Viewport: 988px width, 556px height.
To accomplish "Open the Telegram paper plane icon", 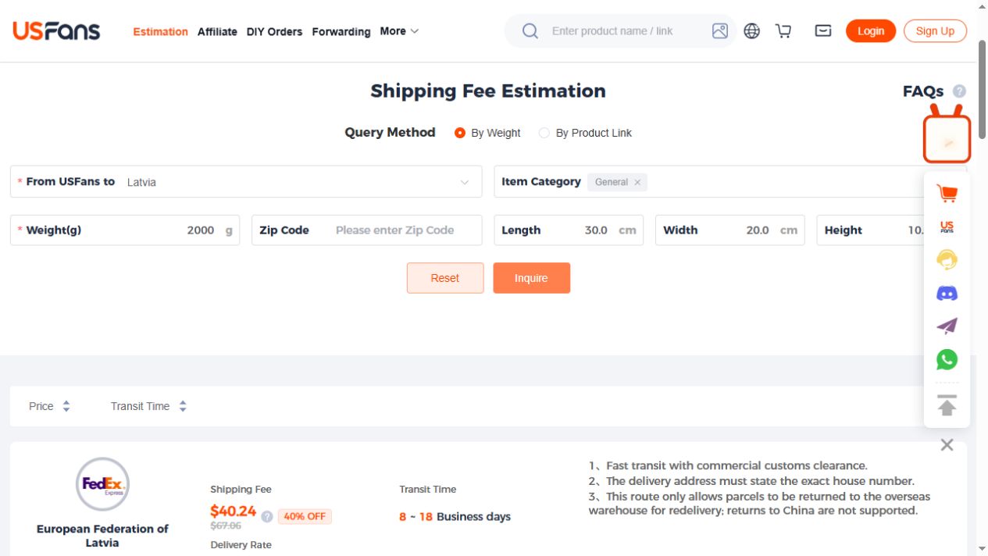I will (947, 326).
